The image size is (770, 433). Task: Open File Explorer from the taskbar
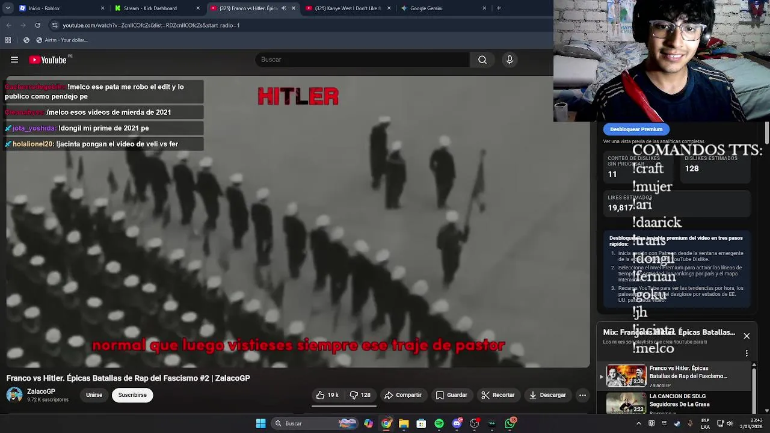pos(404,423)
